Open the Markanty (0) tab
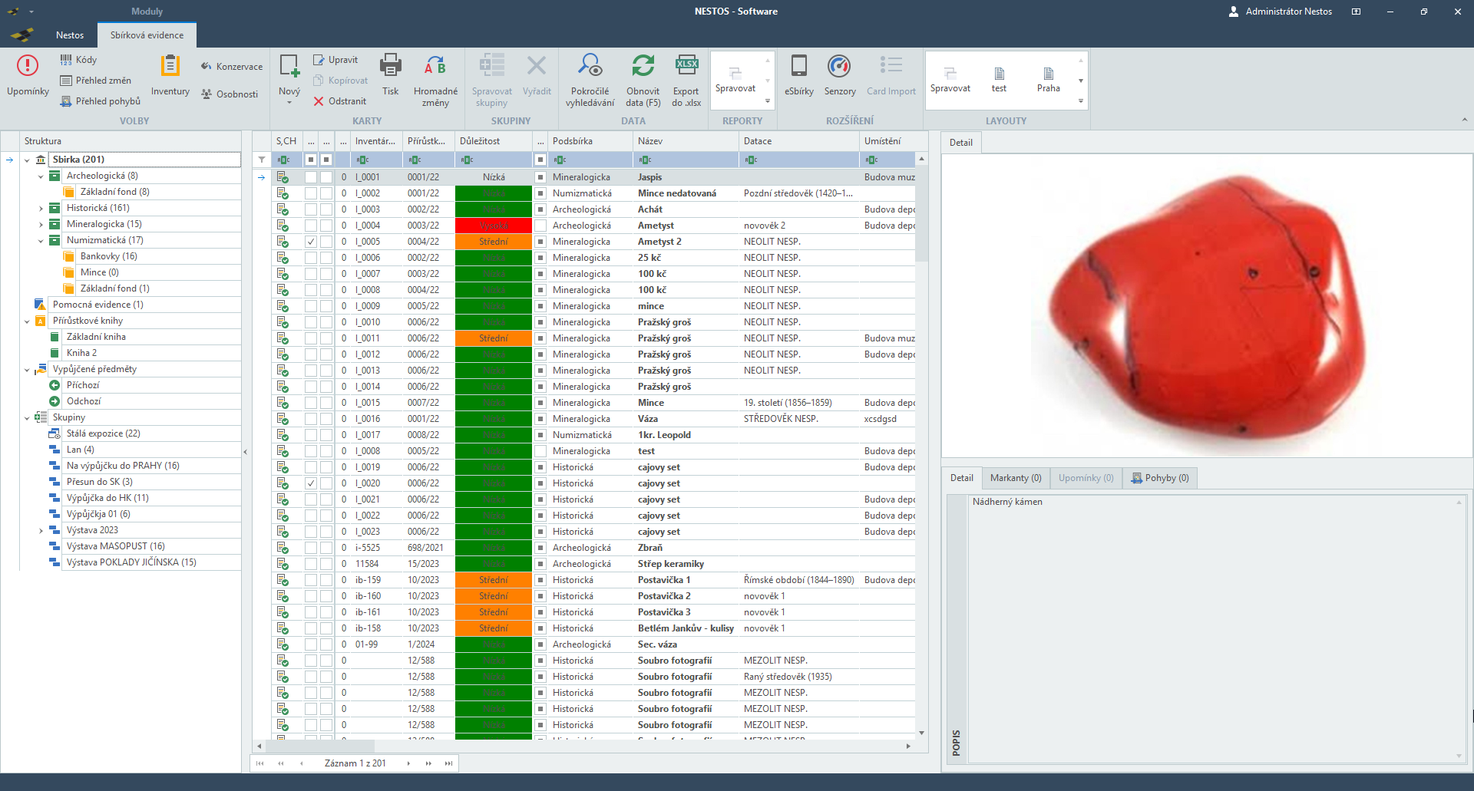The width and height of the screenshot is (1474, 791). [x=1015, y=478]
